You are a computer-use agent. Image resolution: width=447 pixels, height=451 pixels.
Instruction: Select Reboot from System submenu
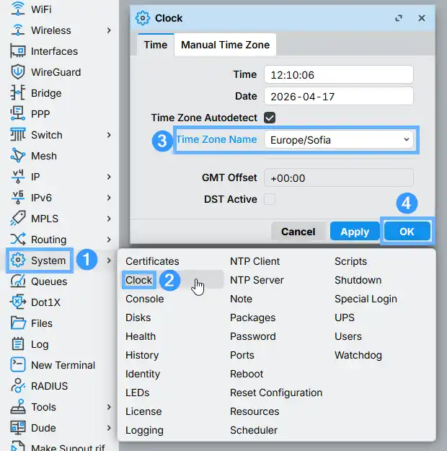click(x=247, y=374)
